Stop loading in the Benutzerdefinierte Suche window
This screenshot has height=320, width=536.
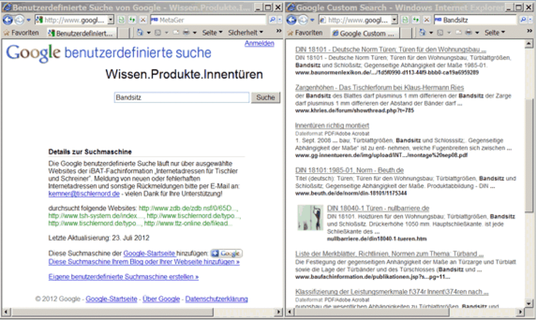click(143, 20)
